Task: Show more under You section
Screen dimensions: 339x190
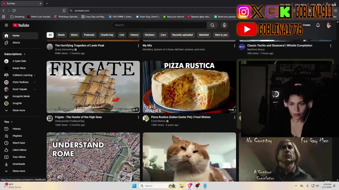Action: pyautogui.click(x=19, y=171)
